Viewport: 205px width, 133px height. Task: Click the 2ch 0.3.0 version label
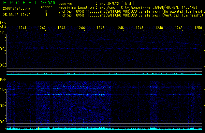48,3
